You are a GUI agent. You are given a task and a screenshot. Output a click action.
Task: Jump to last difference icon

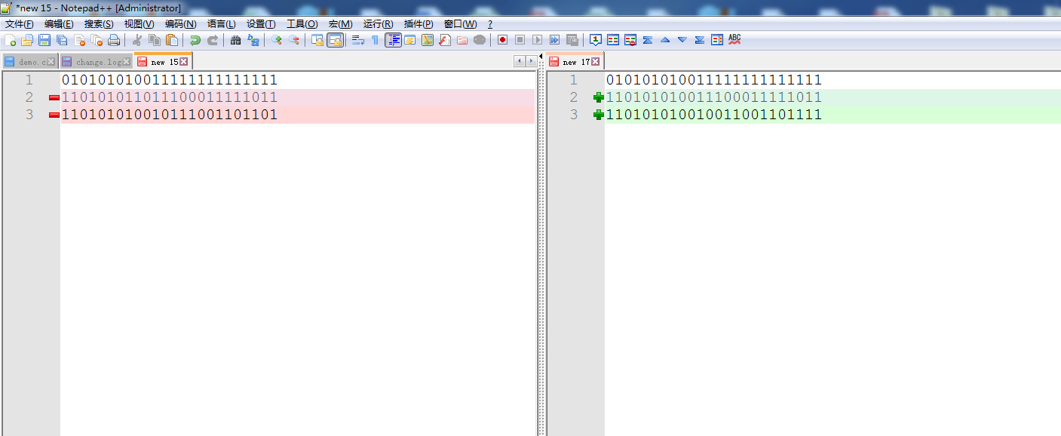pos(700,40)
